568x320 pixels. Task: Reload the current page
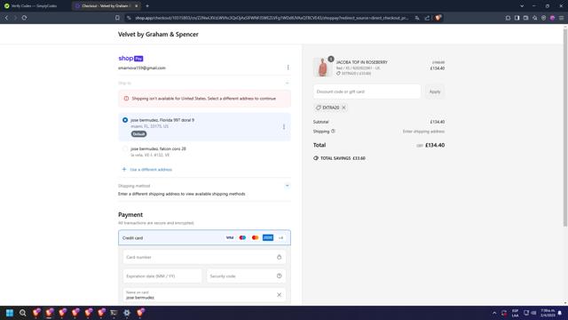(x=24, y=18)
